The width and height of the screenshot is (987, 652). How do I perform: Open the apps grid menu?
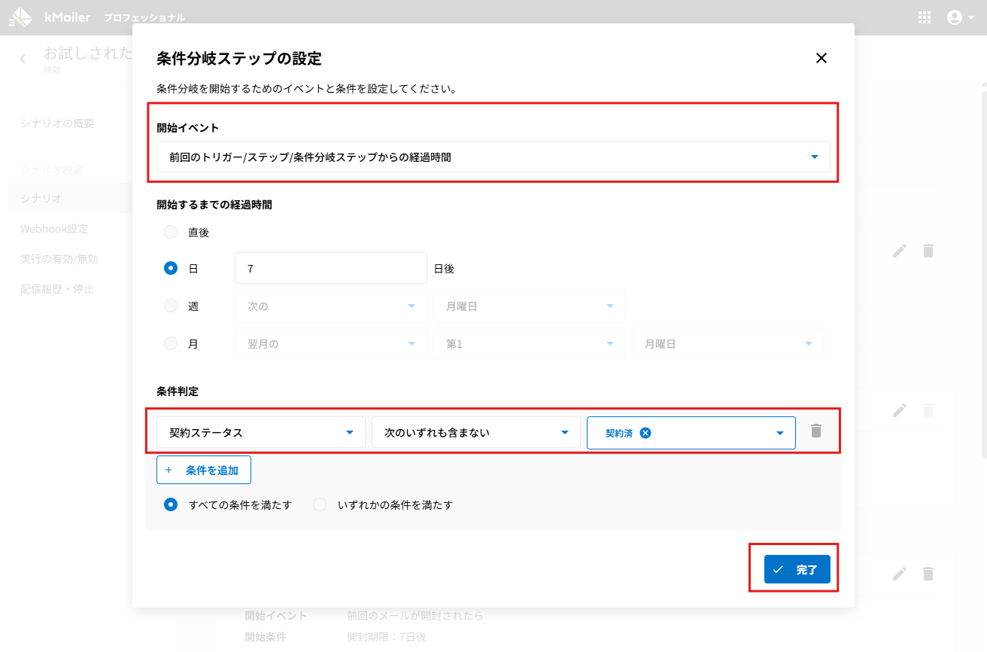click(925, 17)
